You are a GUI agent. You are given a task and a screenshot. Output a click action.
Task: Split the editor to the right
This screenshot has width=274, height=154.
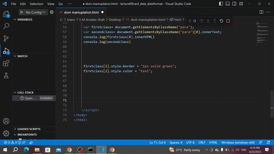(x=261, y=12)
